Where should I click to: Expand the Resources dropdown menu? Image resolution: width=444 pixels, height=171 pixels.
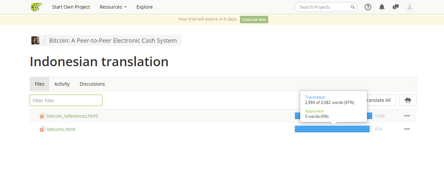(x=113, y=7)
